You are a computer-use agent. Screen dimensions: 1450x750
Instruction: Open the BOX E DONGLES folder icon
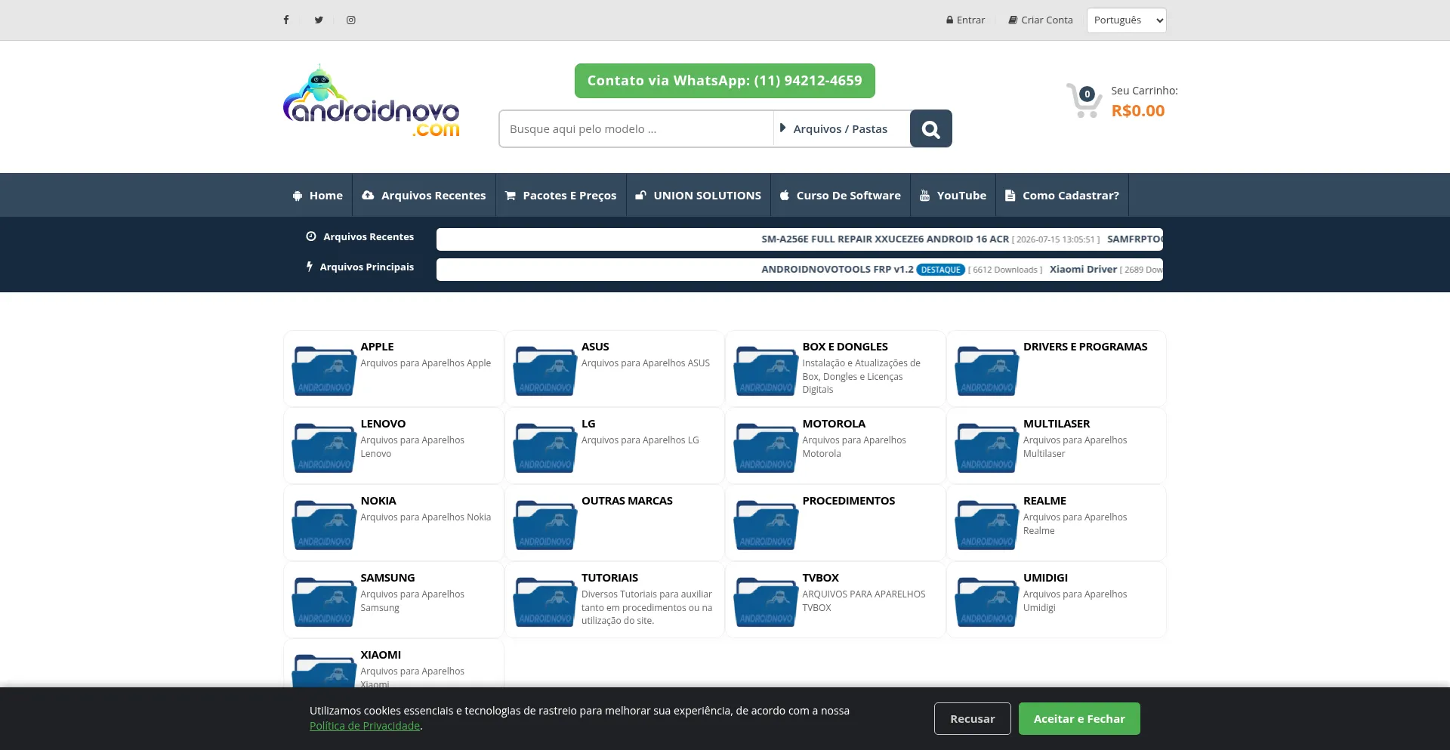[766, 370]
